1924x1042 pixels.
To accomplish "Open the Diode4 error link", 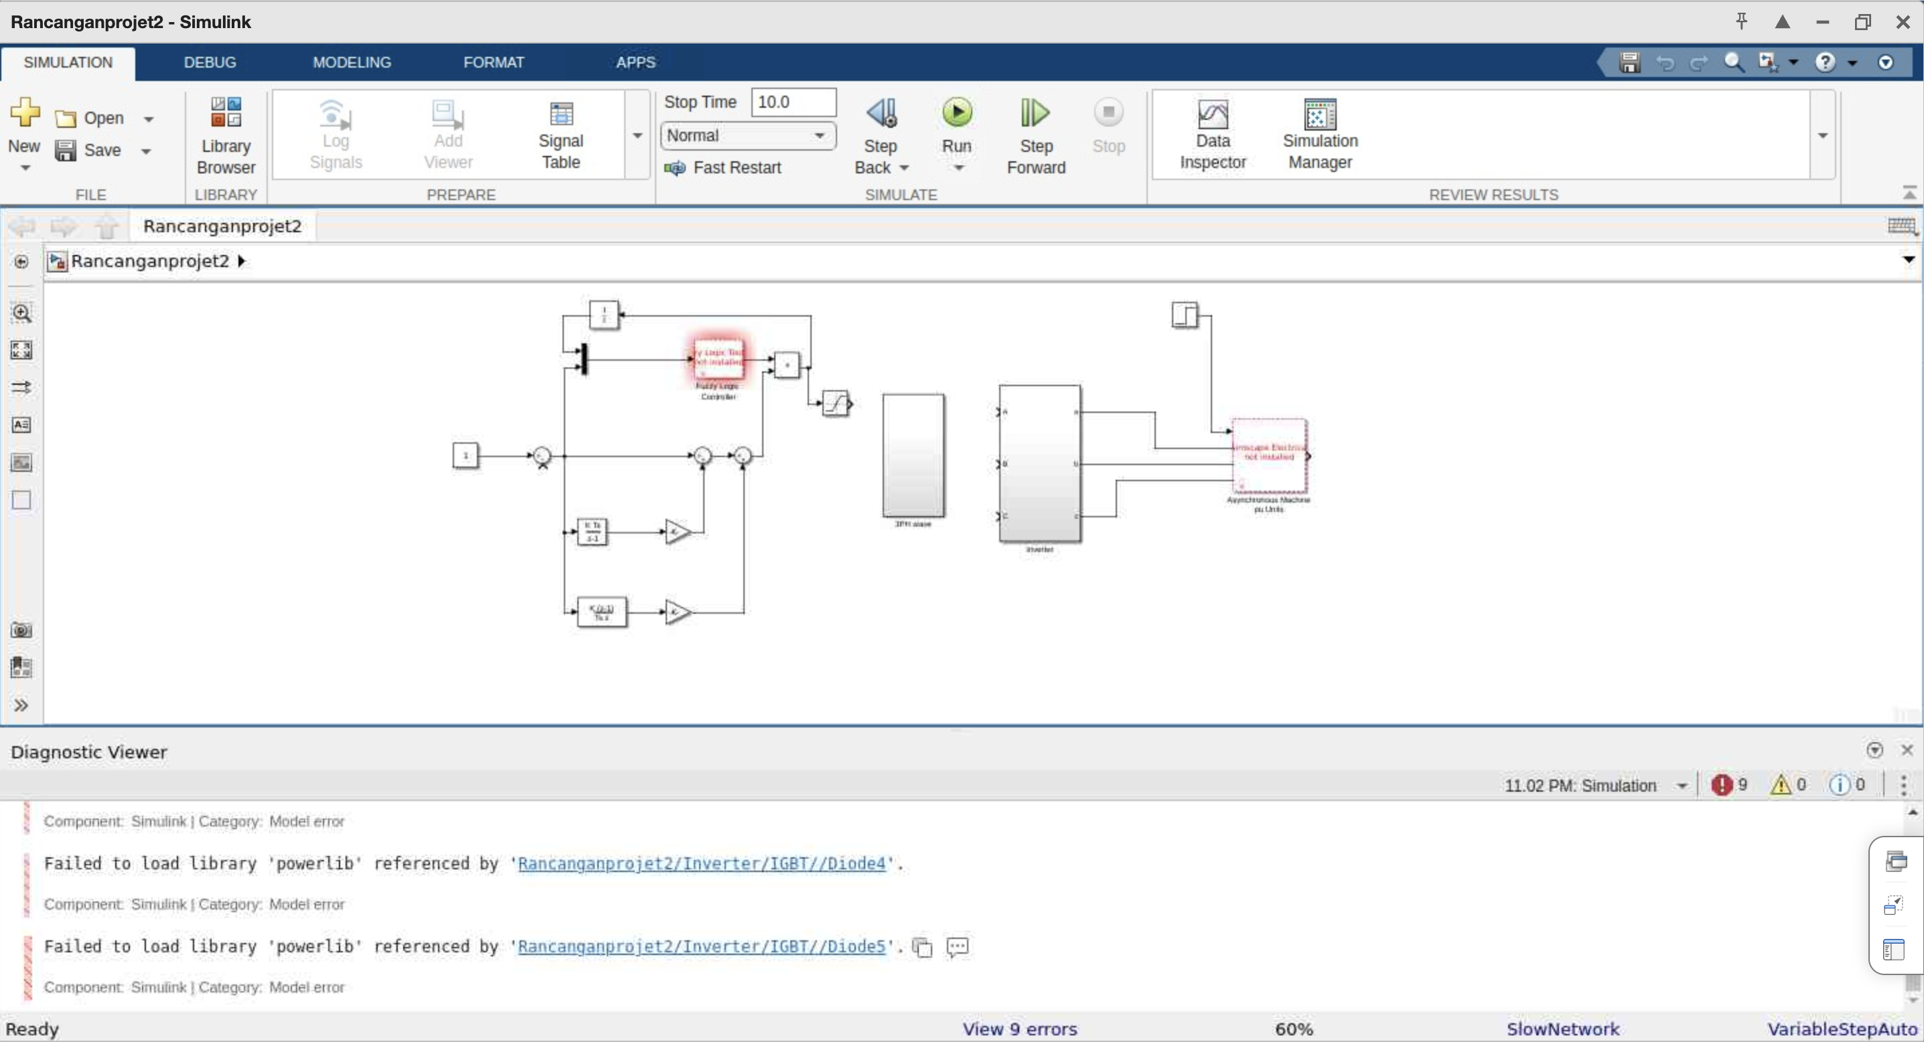I will click(701, 863).
